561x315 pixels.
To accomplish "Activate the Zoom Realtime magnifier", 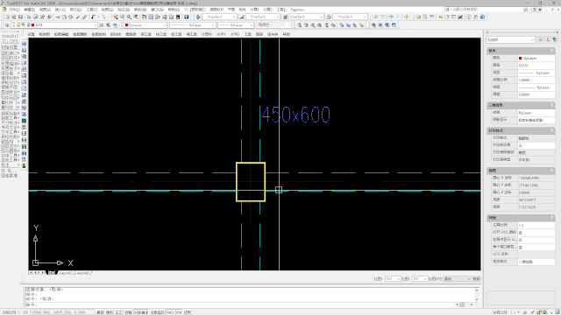I will (x=123, y=17).
